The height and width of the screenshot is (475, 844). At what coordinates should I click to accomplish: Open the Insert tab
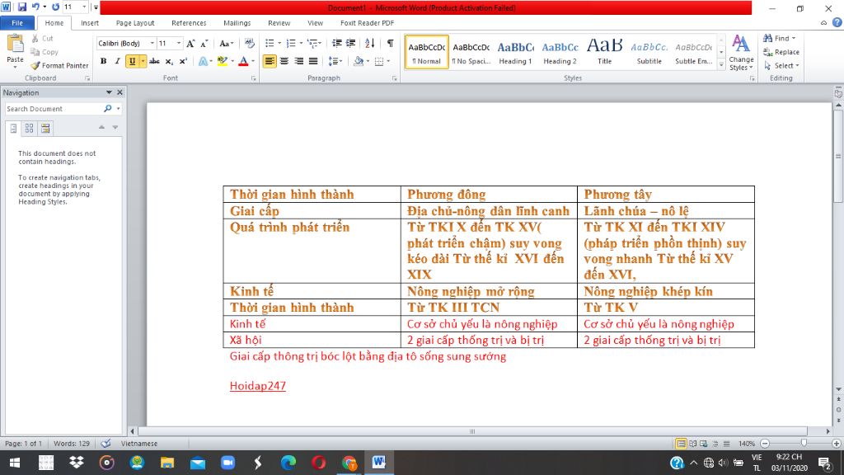coord(90,23)
